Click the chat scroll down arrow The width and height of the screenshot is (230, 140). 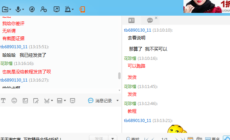[119, 90]
